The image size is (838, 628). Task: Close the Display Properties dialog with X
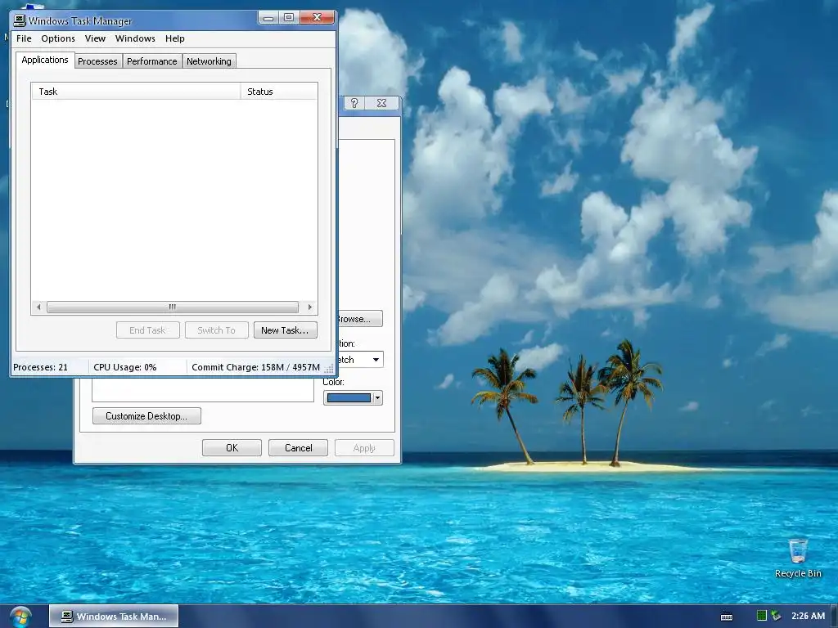click(x=381, y=103)
